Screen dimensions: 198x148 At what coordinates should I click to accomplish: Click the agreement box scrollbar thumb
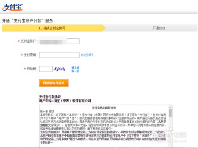pyautogui.click(x=170, y=113)
